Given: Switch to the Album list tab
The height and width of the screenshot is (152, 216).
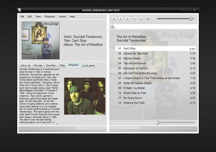Looking at the screenshot, I should pos(25,65).
